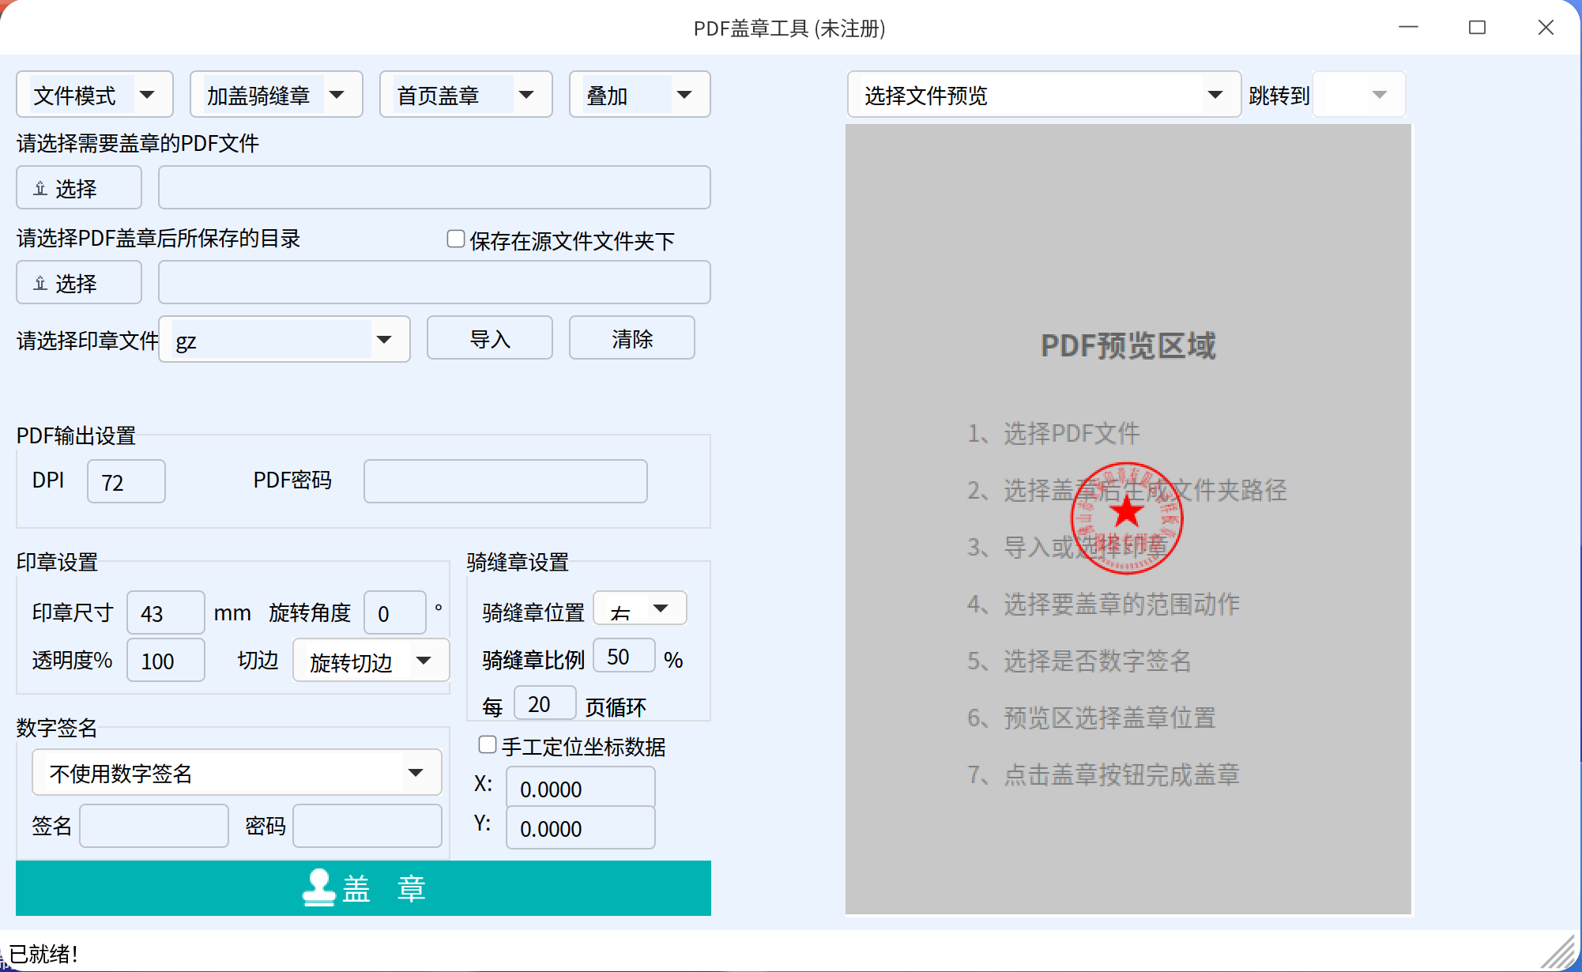Click the 页循环 field showing 20

coord(545,703)
